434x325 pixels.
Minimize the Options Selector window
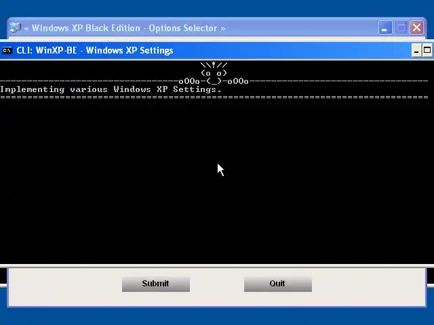384,28
